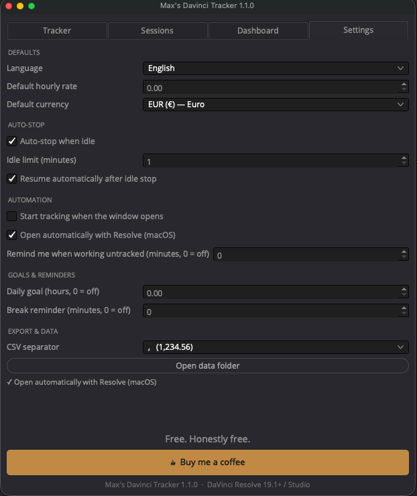Click the Open data folder button
The image size is (417, 496).
208,366
